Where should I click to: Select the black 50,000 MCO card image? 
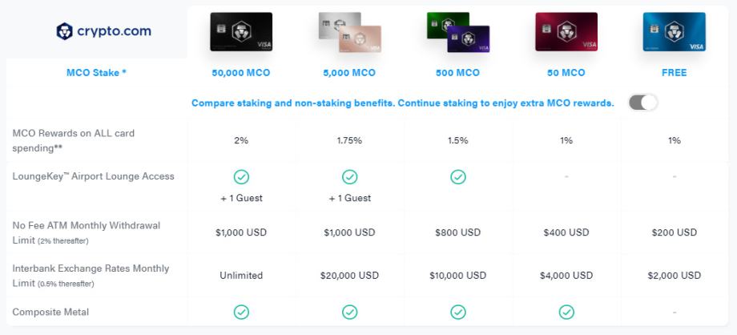[x=241, y=32]
